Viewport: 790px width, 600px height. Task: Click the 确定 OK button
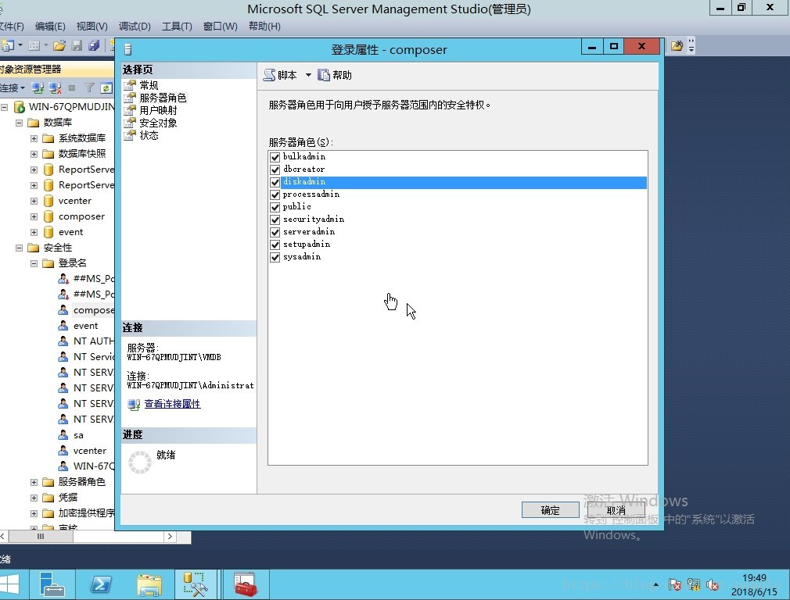(x=550, y=510)
